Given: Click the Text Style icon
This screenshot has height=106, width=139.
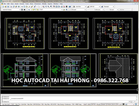Looking at the screenshot, I should pyautogui.click(x=74, y=7).
